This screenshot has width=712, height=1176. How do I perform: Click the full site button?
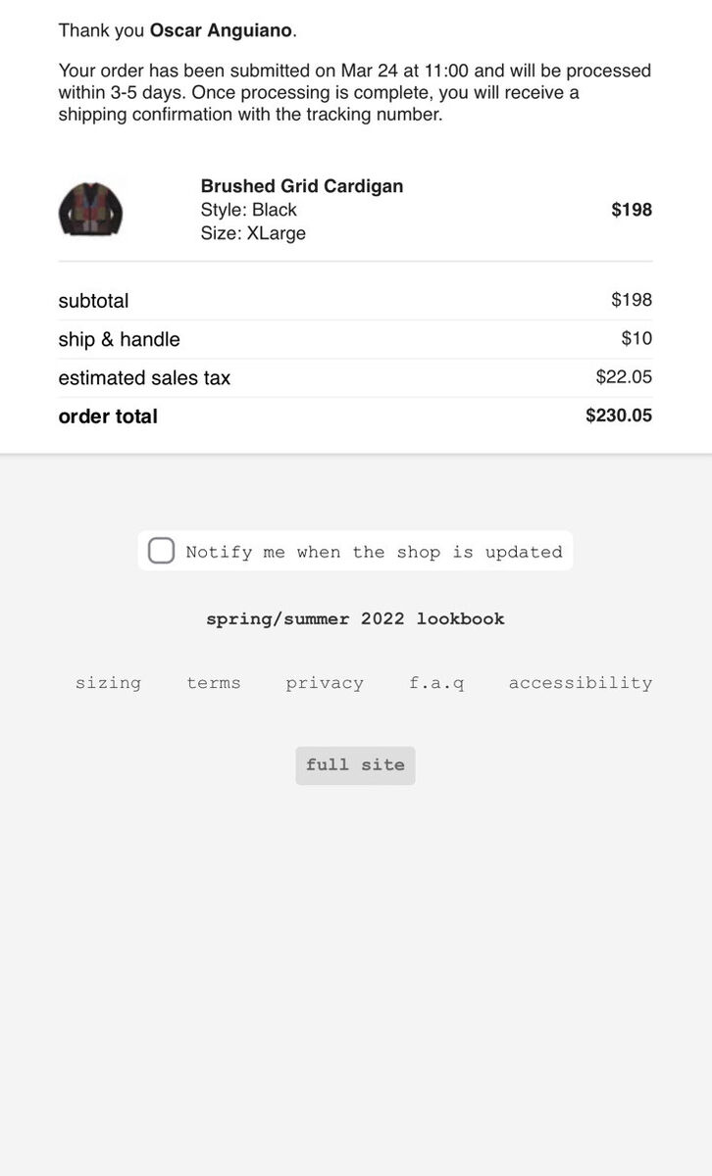[355, 765]
